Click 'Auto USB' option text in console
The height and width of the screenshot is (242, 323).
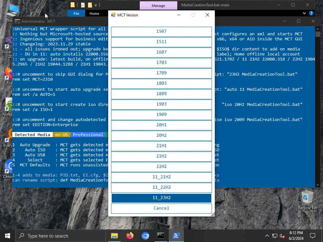pos(35,155)
